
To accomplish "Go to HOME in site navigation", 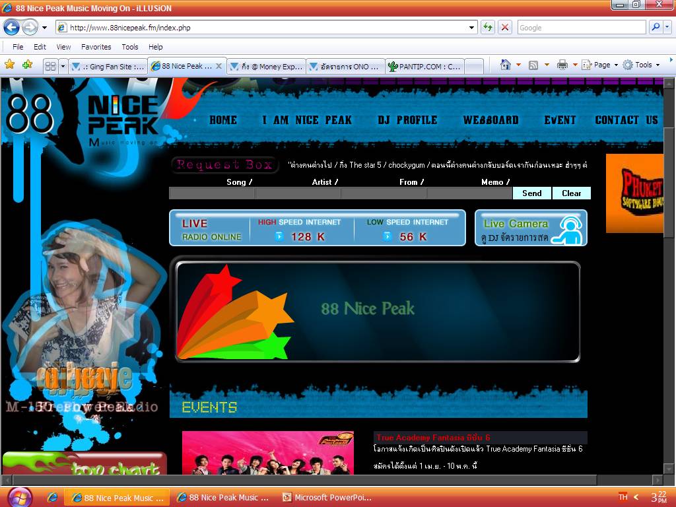I will pyautogui.click(x=223, y=120).
